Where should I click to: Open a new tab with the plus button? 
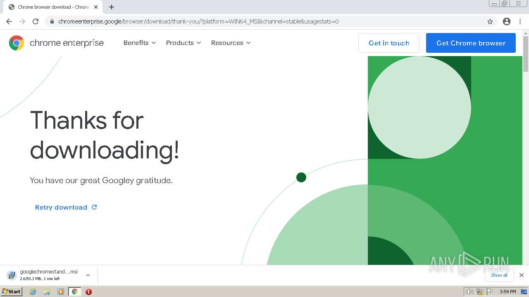(x=112, y=7)
